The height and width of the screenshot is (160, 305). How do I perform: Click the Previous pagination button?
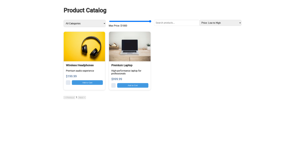pyautogui.click(x=69, y=97)
